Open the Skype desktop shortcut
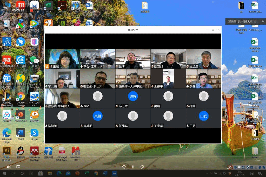266x177 pixels. (34, 134)
